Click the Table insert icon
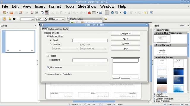This screenshot has height=106, width=190. 94,12
